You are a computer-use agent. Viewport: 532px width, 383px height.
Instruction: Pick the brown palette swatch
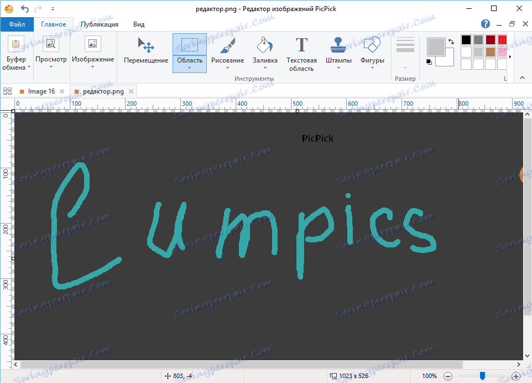tap(491, 52)
